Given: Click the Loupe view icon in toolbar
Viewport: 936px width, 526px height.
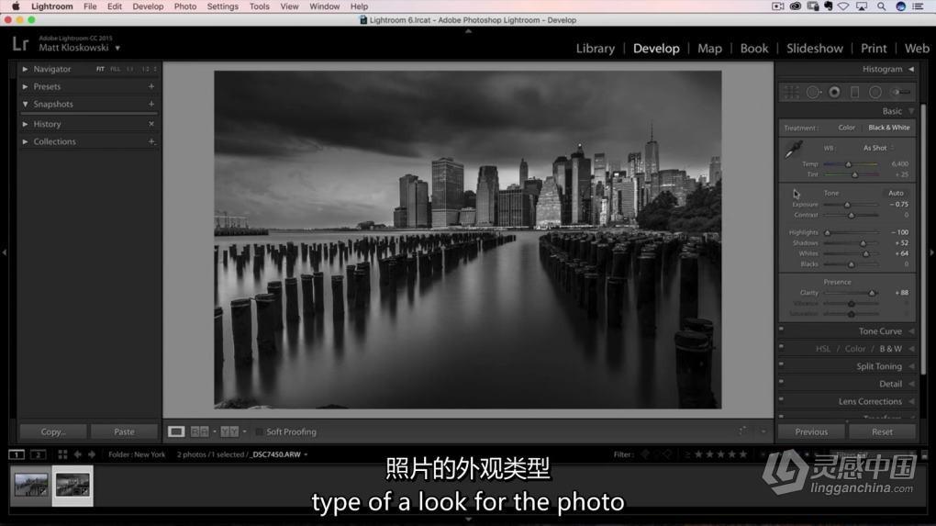Looking at the screenshot, I should (176, 431).
